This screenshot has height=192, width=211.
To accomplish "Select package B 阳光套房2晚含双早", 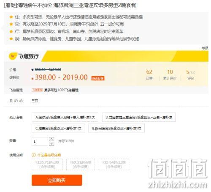I will (x=116, y=128).
